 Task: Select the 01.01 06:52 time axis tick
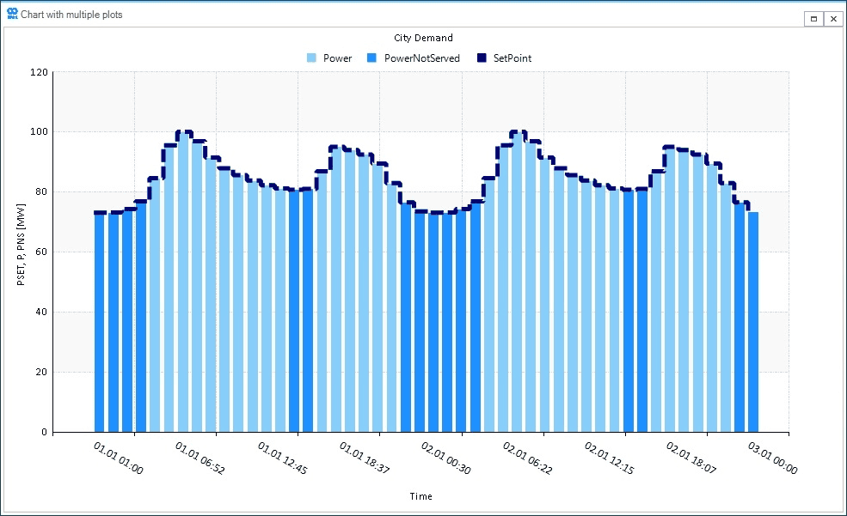tap(200, 458)
